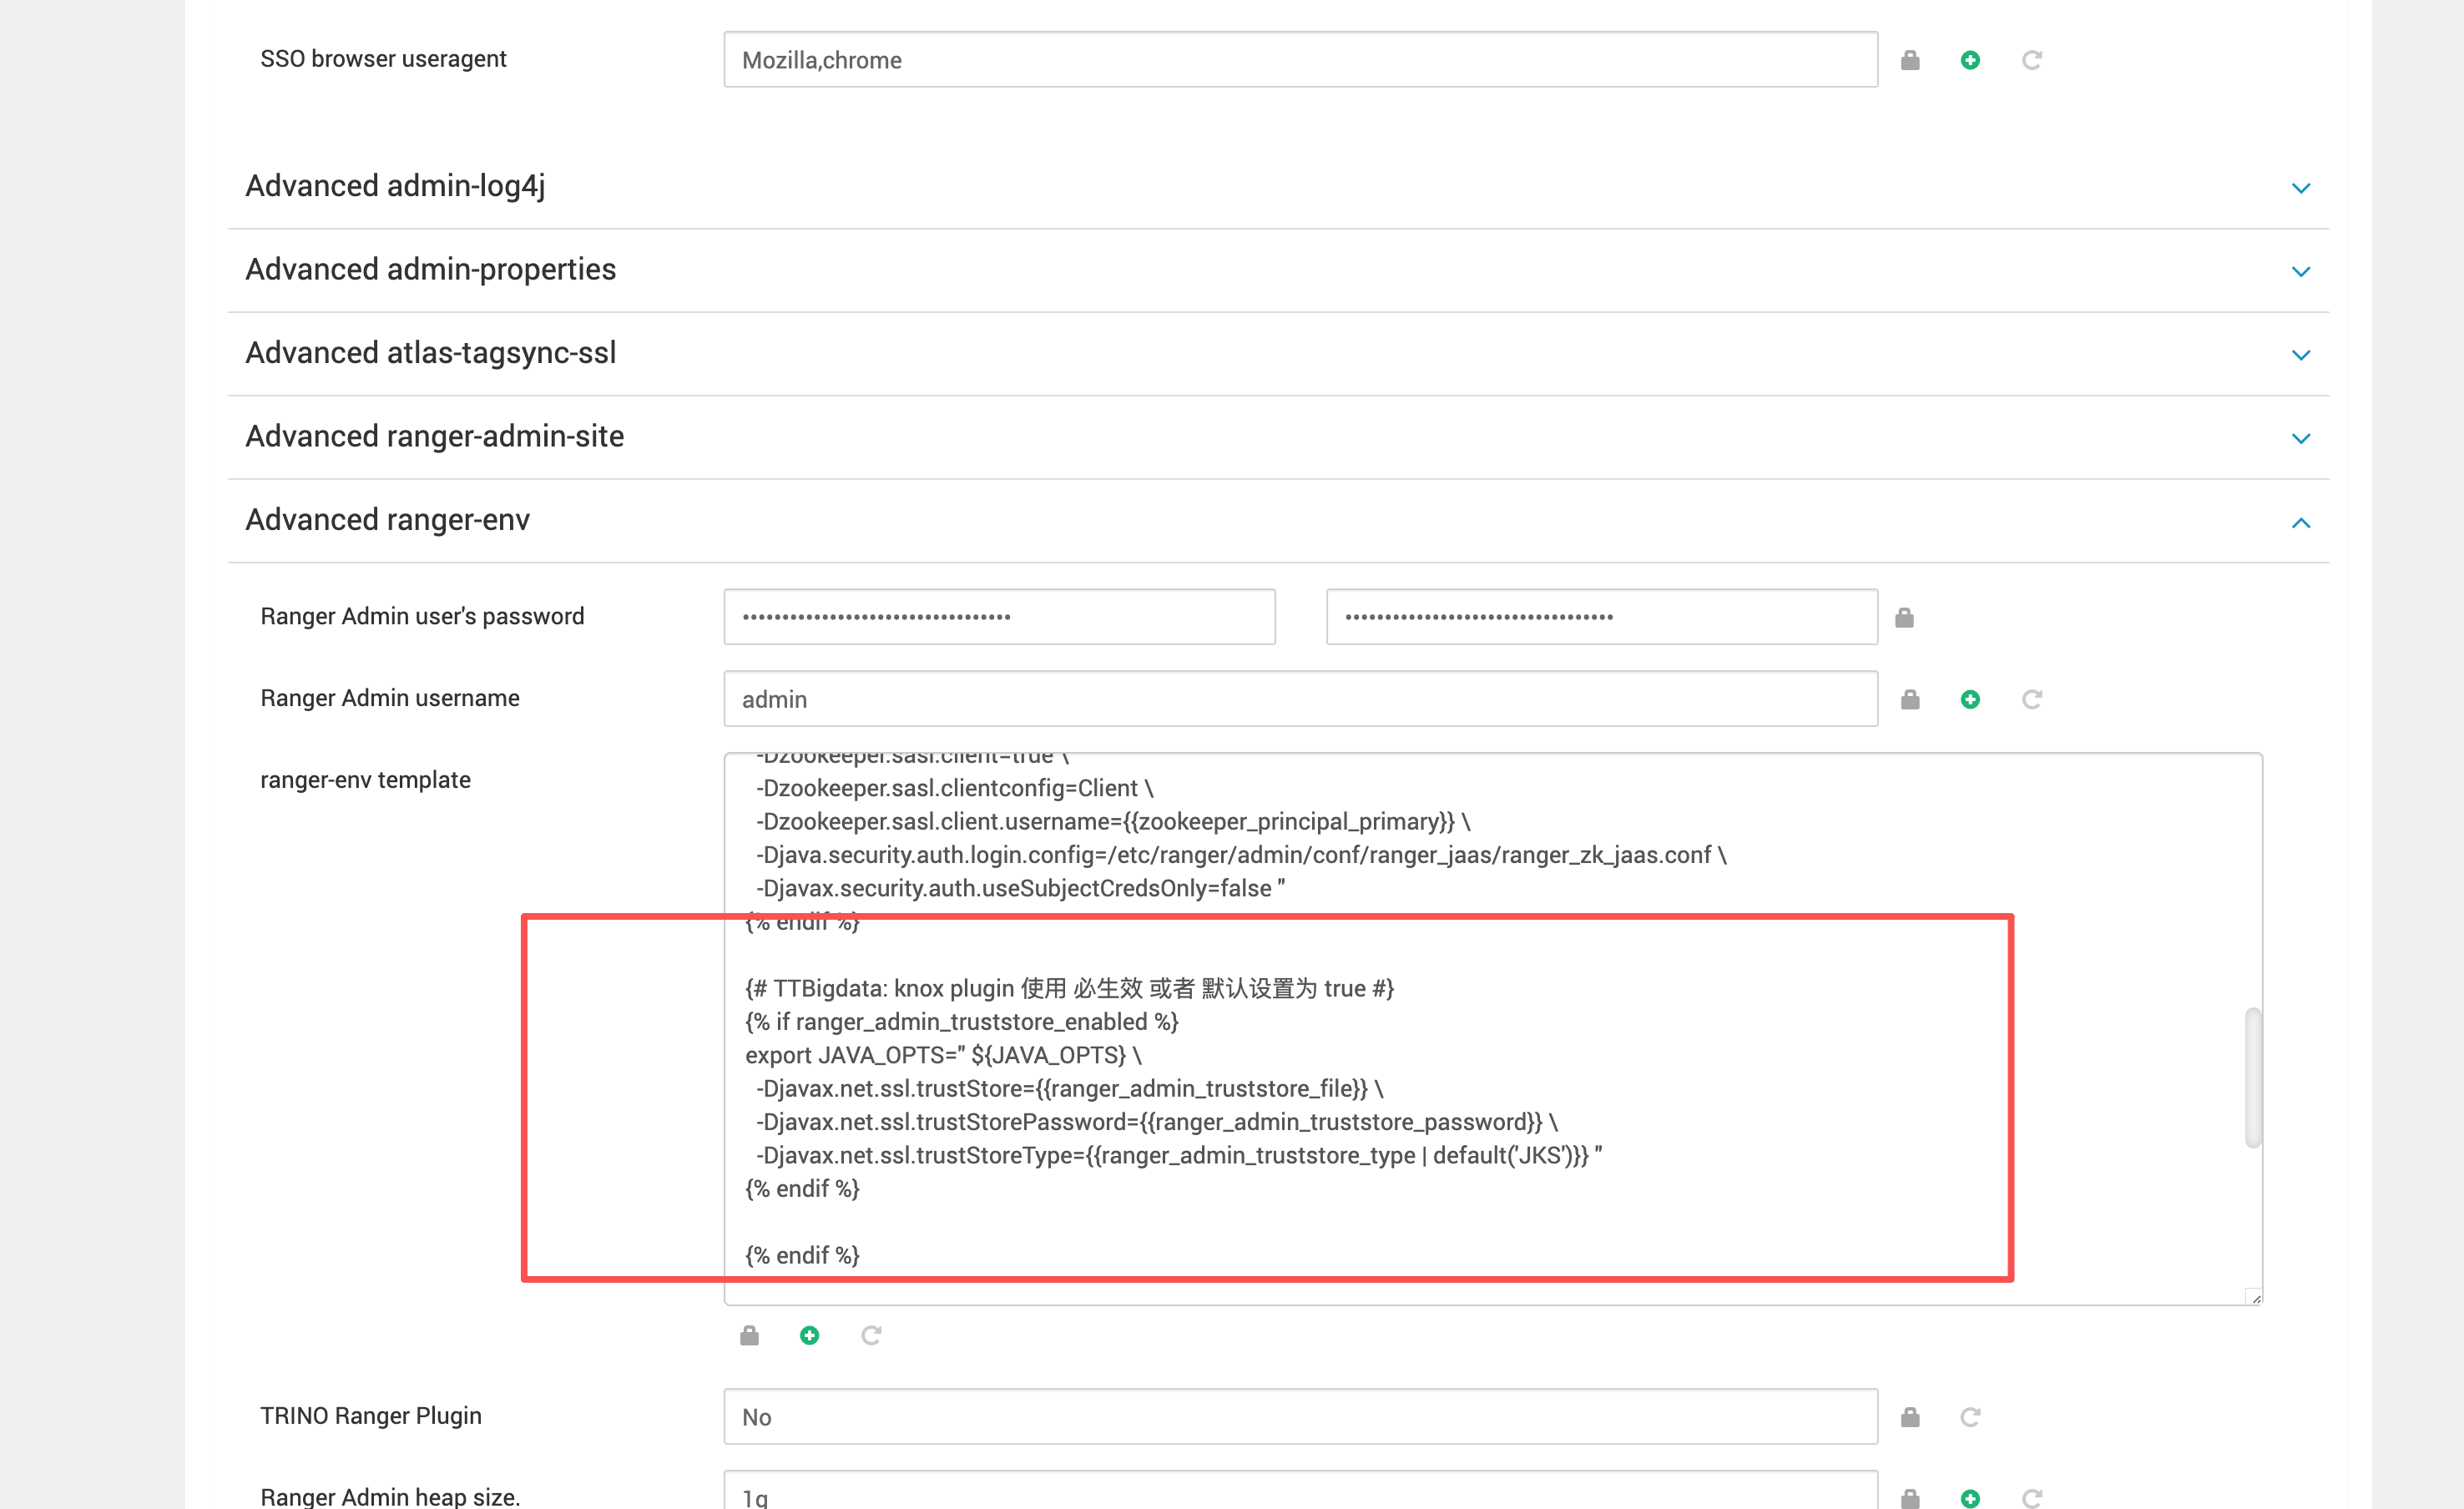The height and width of the screenshot is (1509, 2464).
Task: Click undo icon below ranger-env template
Action: click(871, 1335)
